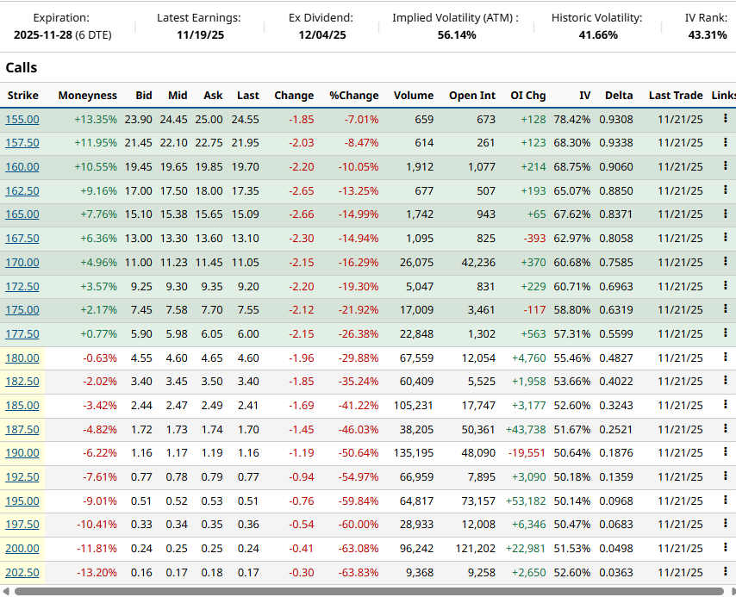The image size is (736, 597).
Task: Select the +53,182 OI change value
Action: 526,501
